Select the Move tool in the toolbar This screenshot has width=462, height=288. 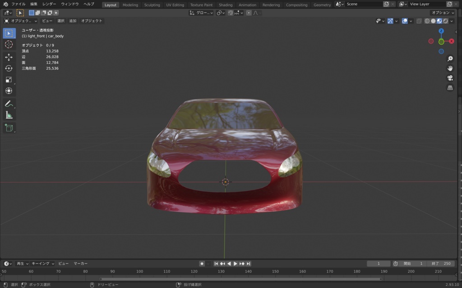(x=9, y=56)
